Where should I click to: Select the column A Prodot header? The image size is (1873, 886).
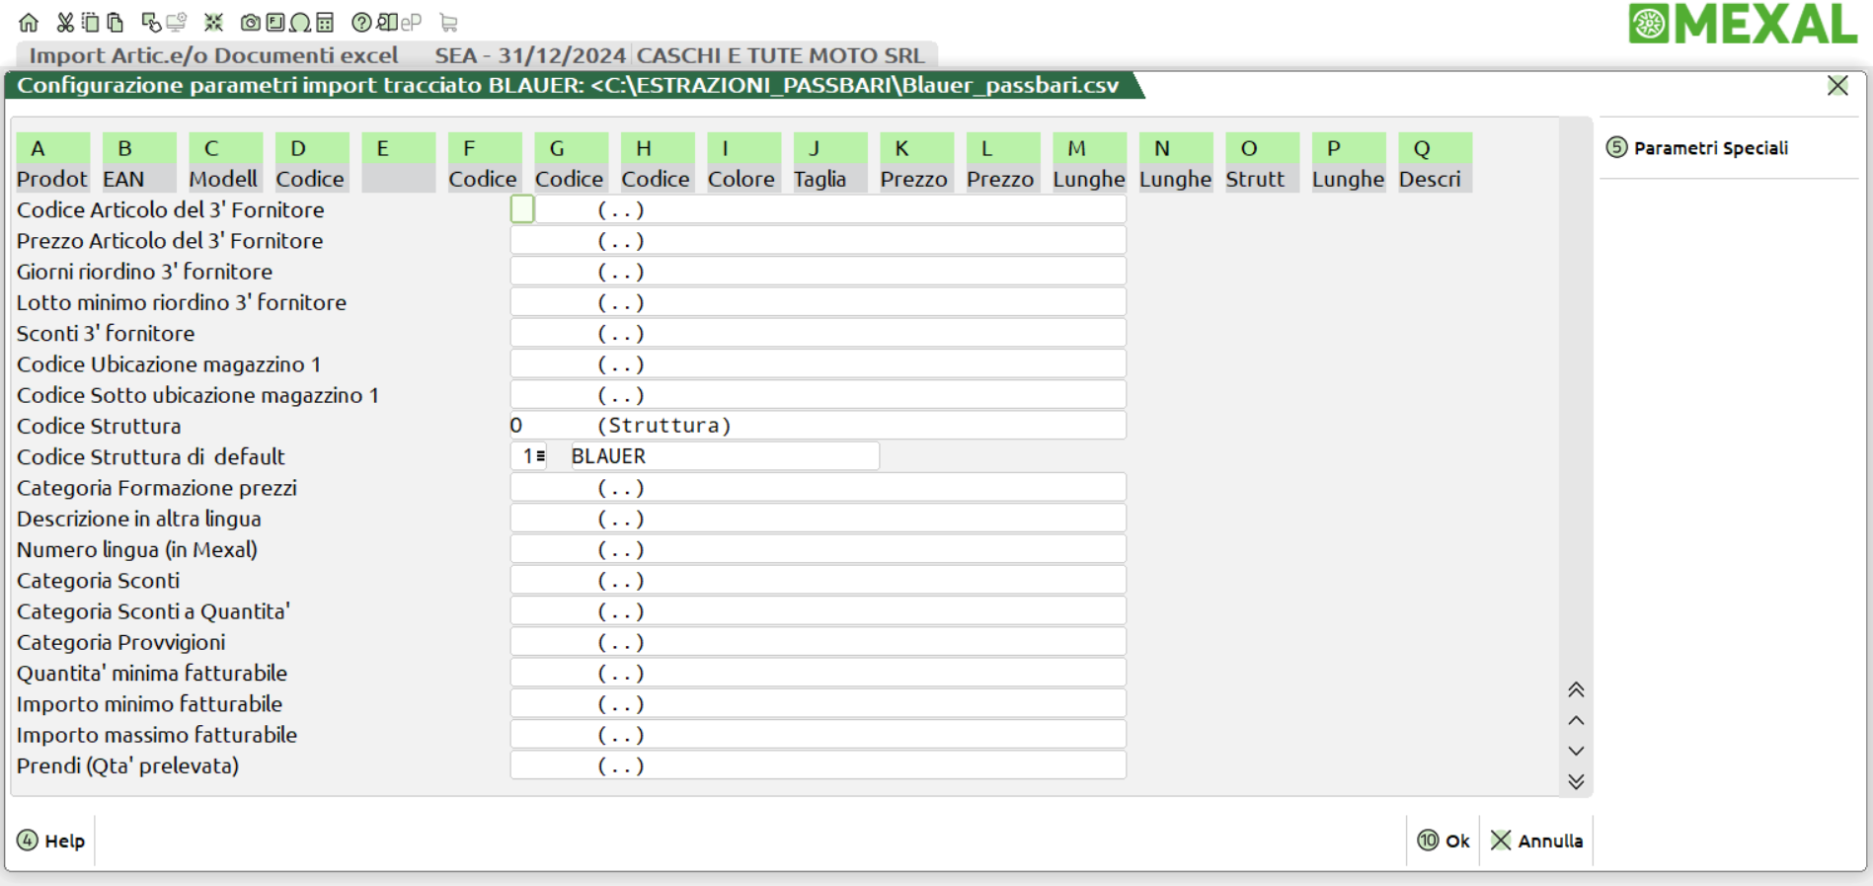52,163
